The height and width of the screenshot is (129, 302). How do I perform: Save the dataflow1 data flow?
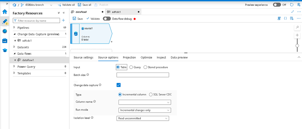click(x=78, y=19)
